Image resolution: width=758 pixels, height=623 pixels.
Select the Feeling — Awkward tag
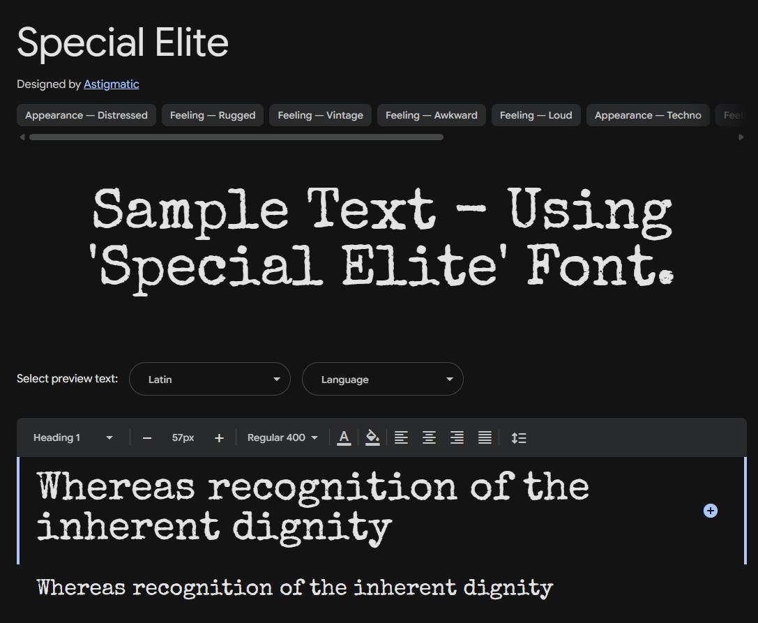431,115
